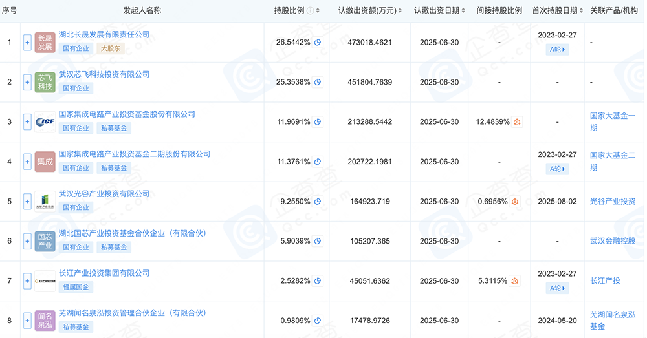647x338 pixels.
Task: Click 私募基金 tag under 湖北国芯产业投资基金
Action: (114, 248)
